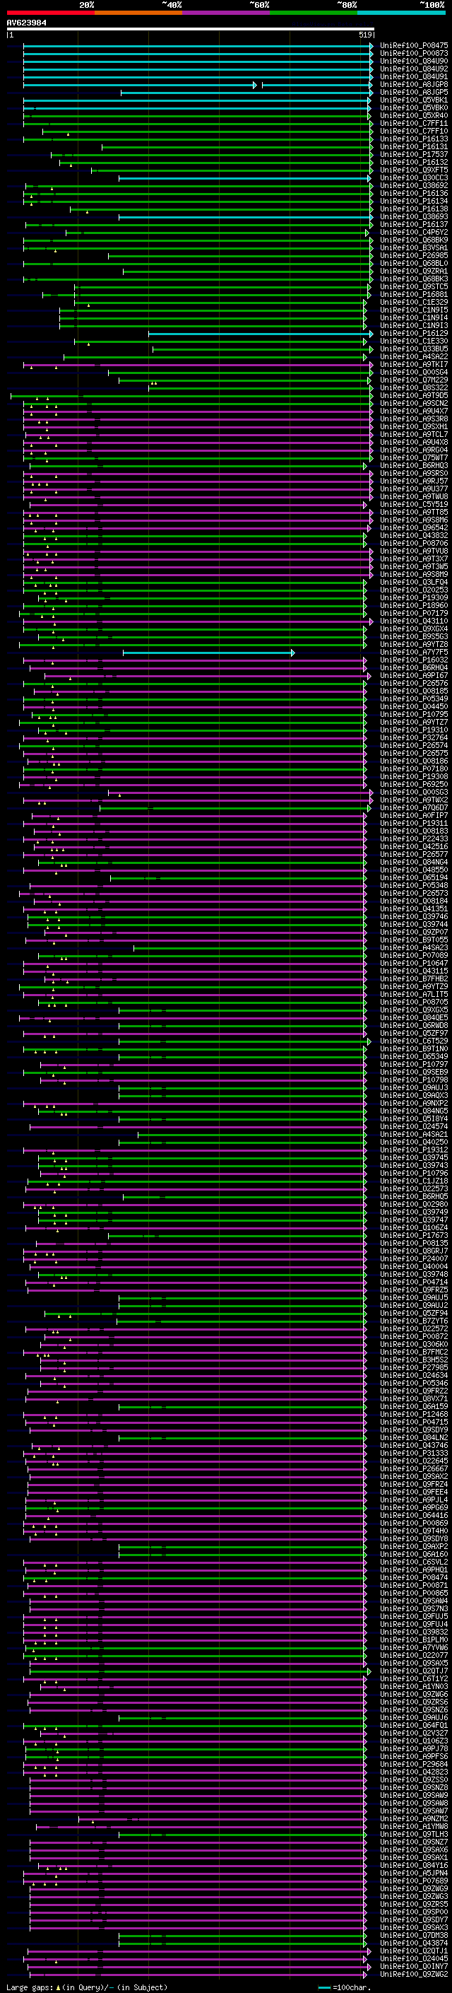Viewport: 452px width, 1993px height.
Task: Select the UniRef100_P69250 label
Action: (x=414, y=785)
